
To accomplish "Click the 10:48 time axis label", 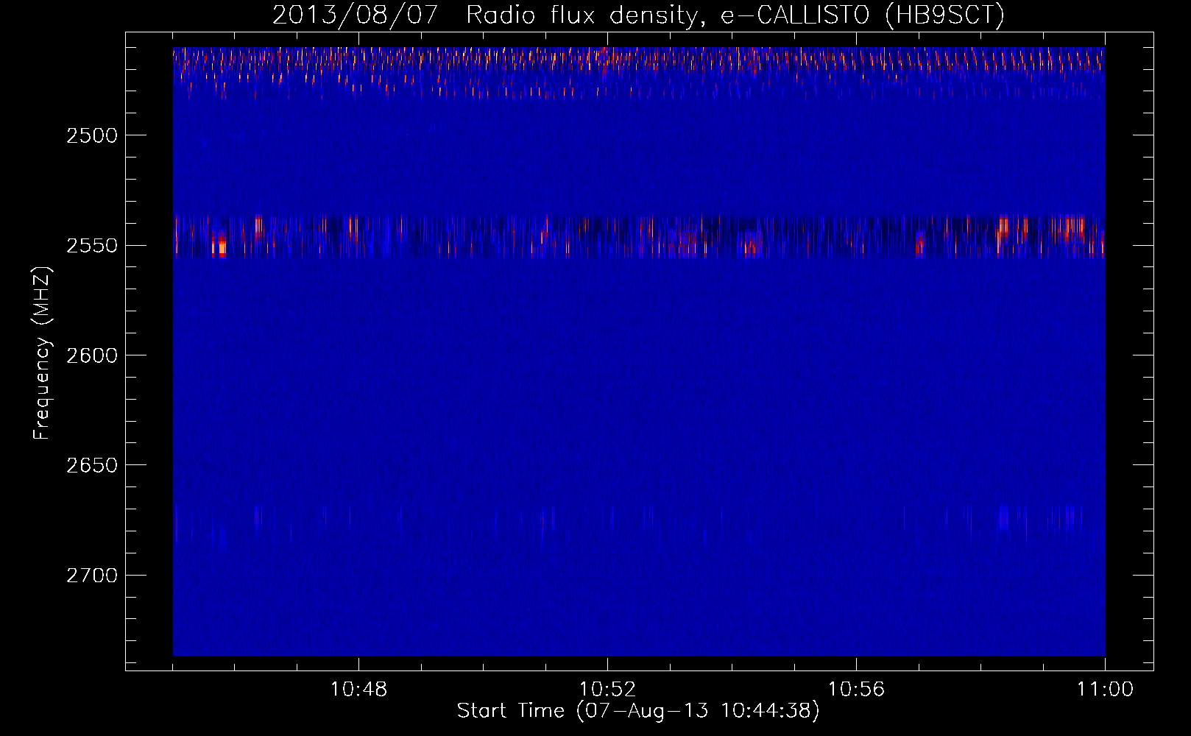I will [x=358, y=689].
